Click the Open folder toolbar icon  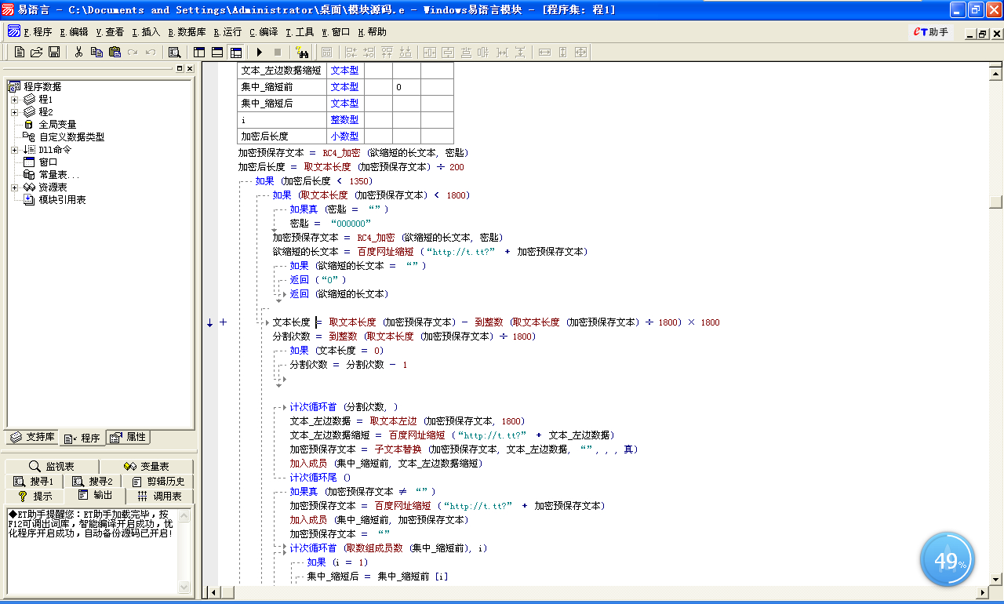click(37, 52)
